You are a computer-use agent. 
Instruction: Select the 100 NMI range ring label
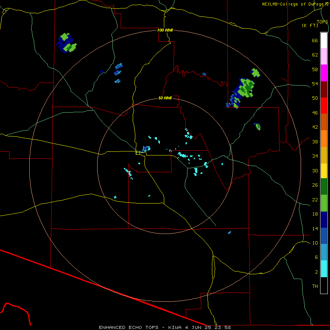click(165, 30)
